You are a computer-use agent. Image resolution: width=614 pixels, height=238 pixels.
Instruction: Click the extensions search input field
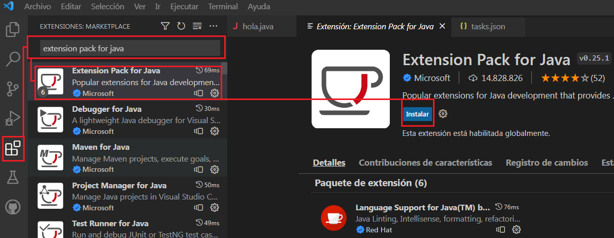(130, 48)
